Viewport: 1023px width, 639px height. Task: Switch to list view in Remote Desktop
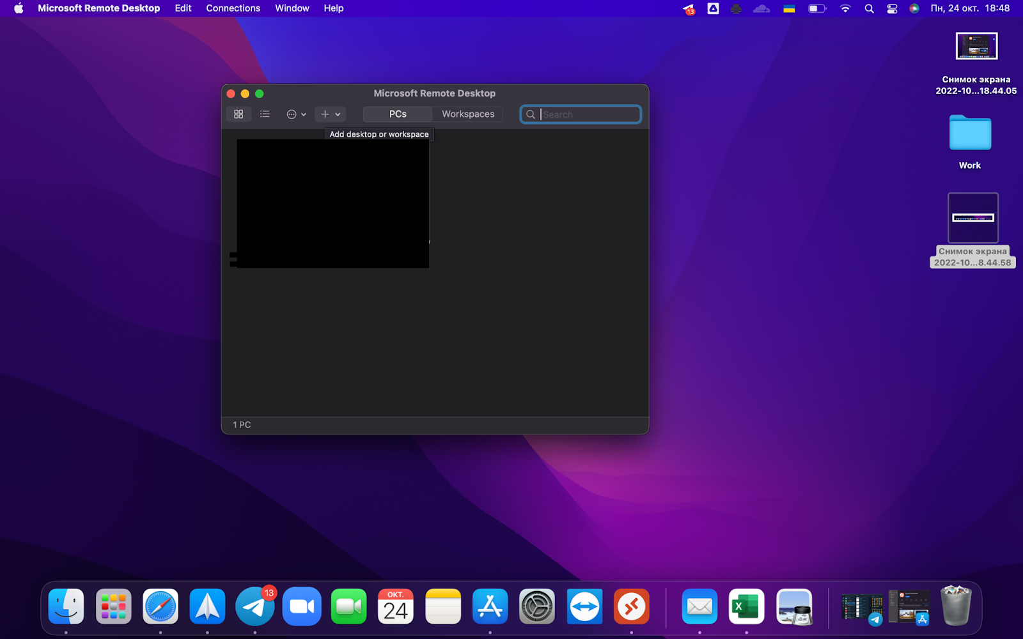(265, 114)
